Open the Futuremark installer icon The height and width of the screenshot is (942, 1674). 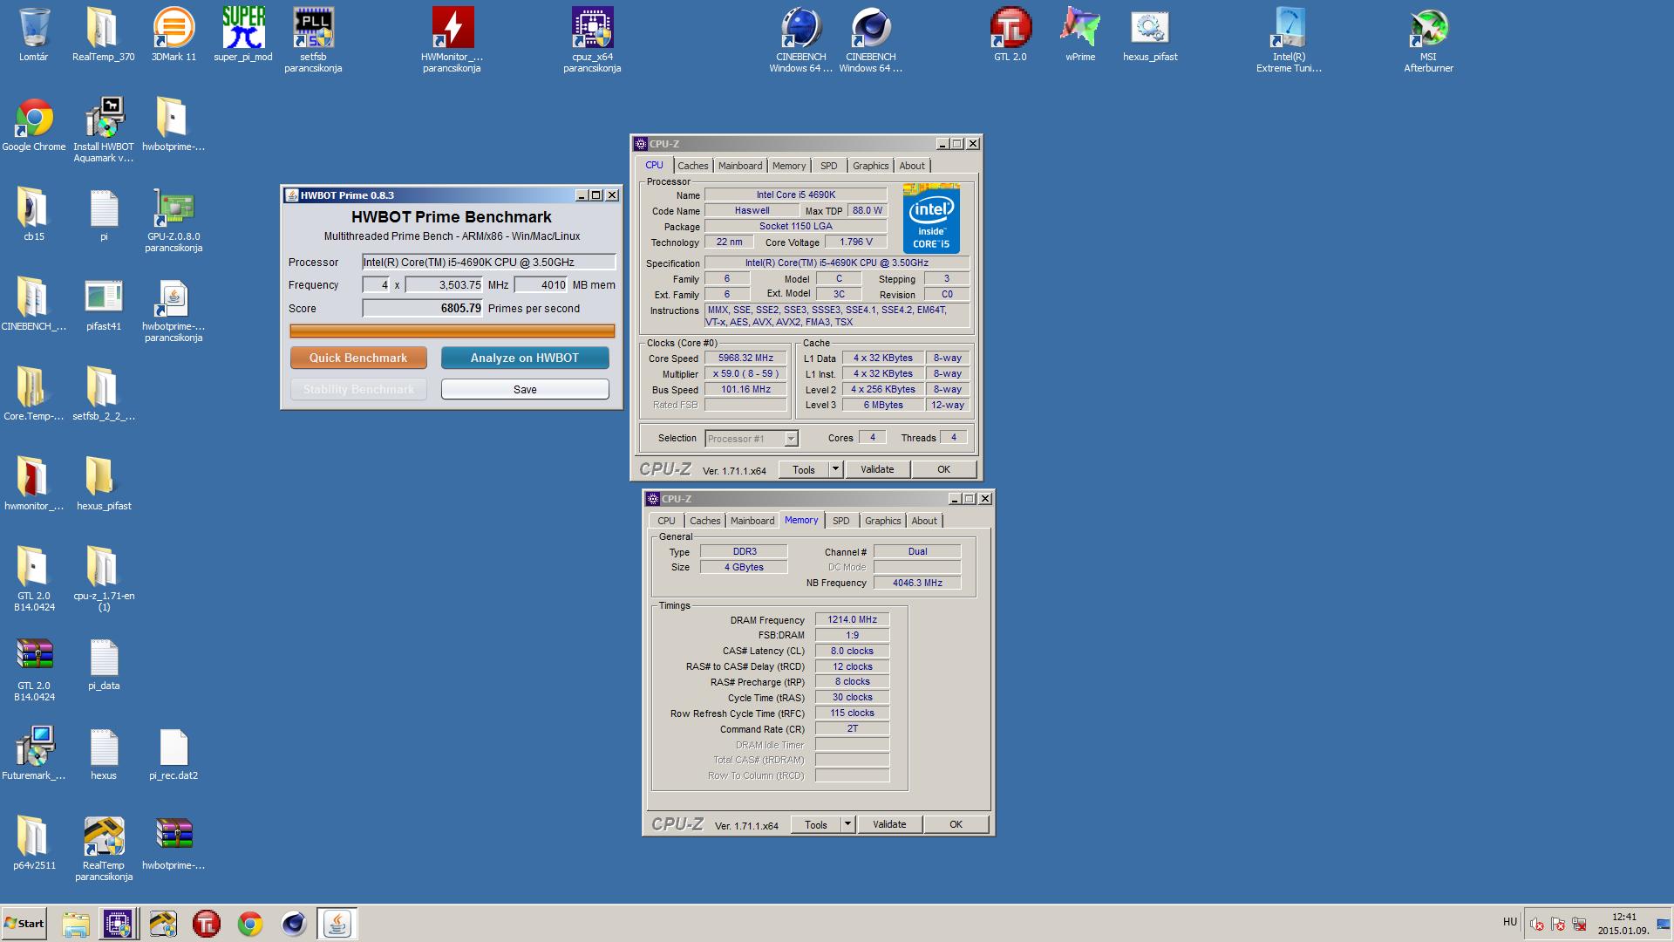coord(33,747)
